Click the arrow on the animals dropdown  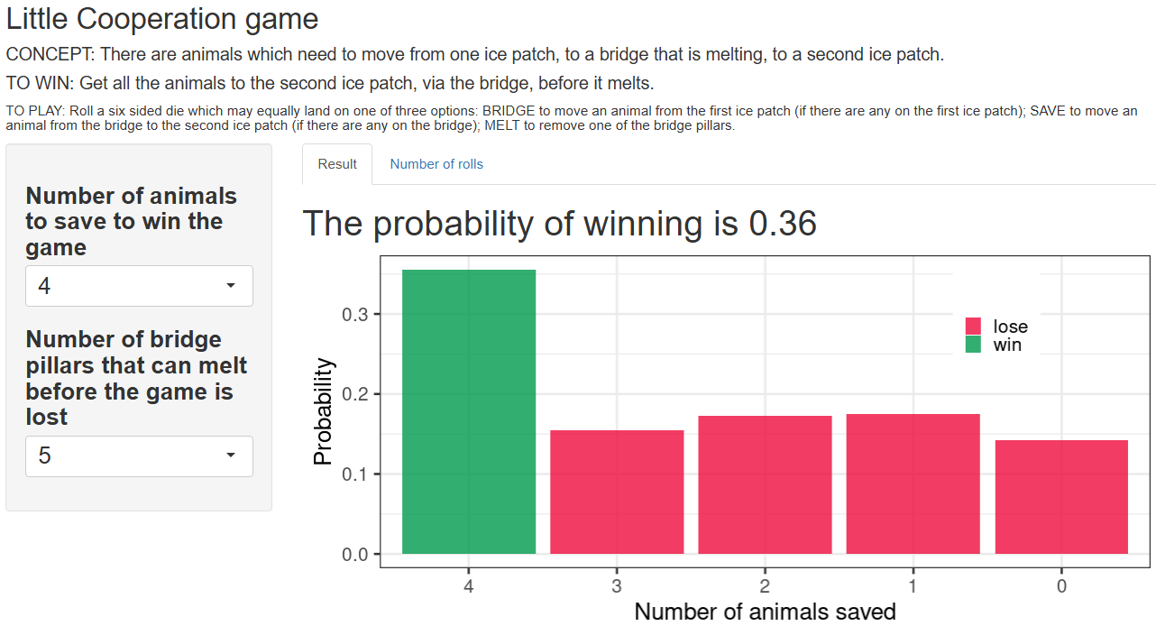231,286
